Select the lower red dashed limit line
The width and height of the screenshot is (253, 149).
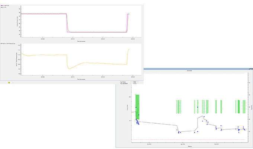pyautogui.click(x=186, y=140)
